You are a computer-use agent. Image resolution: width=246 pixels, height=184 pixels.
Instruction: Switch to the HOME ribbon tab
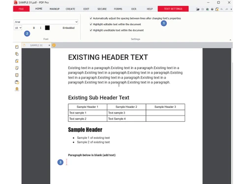pyautogui.click(x=39, y=9)
